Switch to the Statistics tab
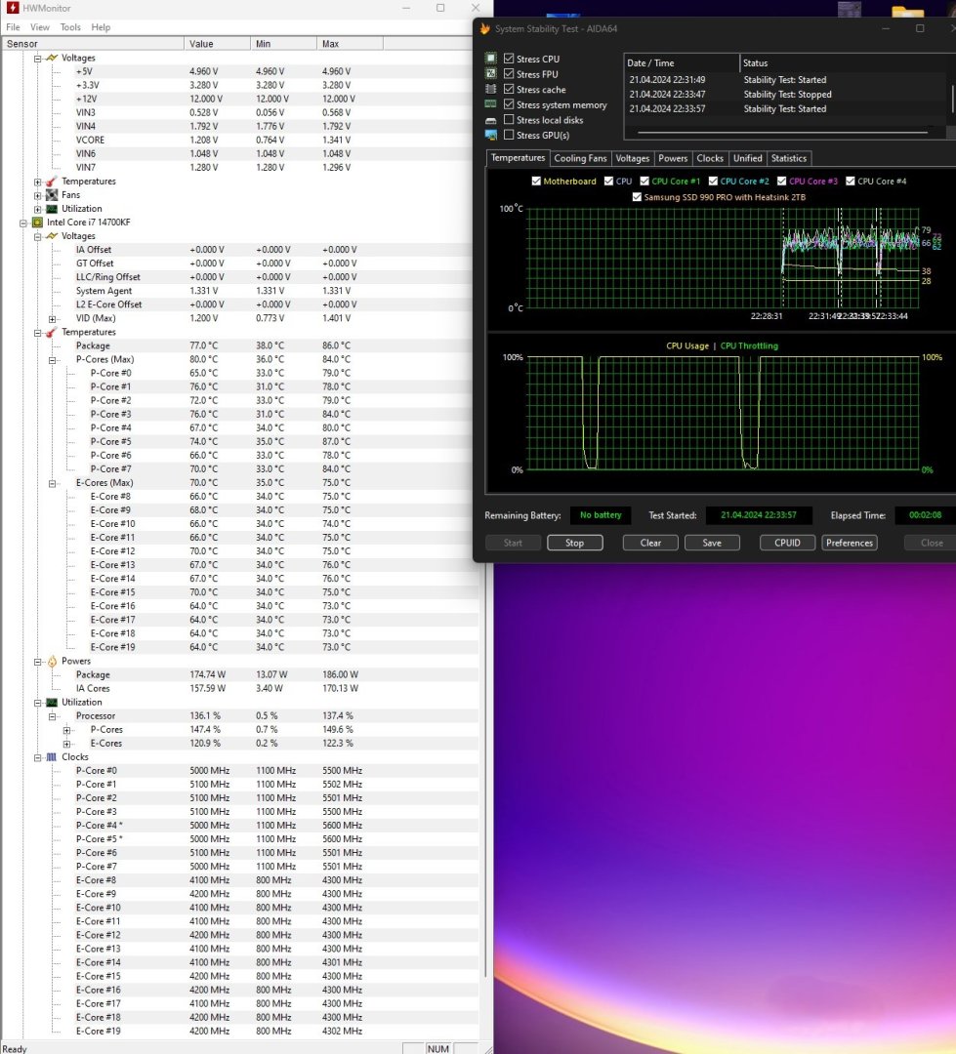Image resolution: width=956 pixels, height=1054 pixels. (x=788, y=159)
